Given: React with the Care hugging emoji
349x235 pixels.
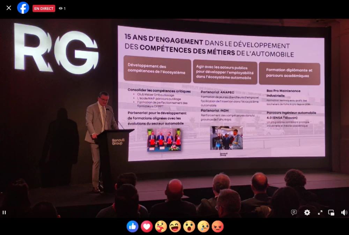Looking at the screenshot, I should [161, 226].
